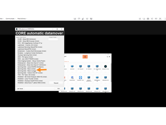
Task: Open the Collections dropdown in Citrix Workspace
Action: (x=66, y=62)
